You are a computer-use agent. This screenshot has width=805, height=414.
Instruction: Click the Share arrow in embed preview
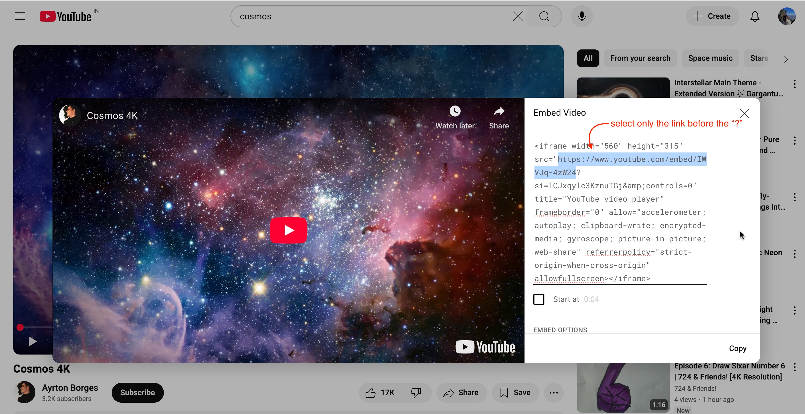(499, 112)
